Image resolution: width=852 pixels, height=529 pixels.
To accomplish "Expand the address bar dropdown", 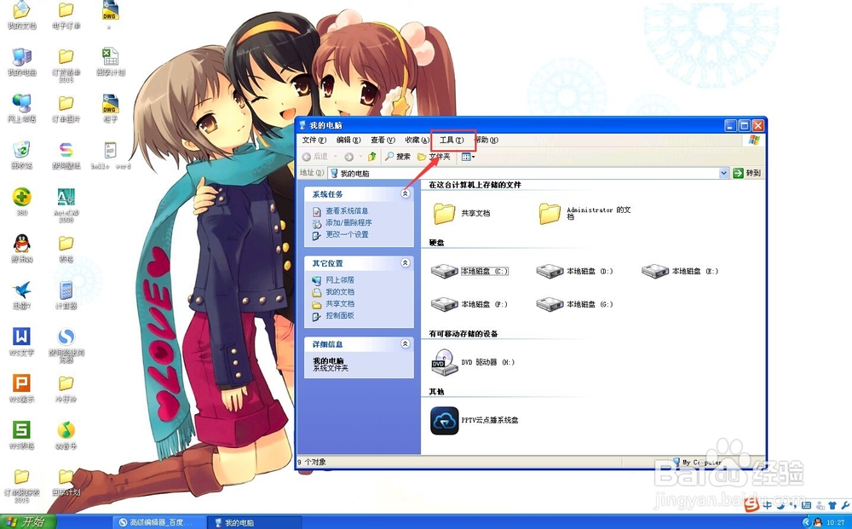I will pos(723,173).
